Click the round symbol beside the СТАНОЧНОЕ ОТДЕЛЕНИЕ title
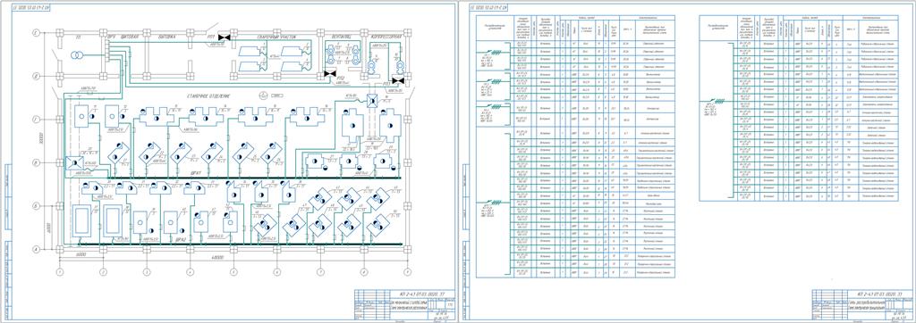The height and width of the screenshot is (323, 916). coord(265,95)
